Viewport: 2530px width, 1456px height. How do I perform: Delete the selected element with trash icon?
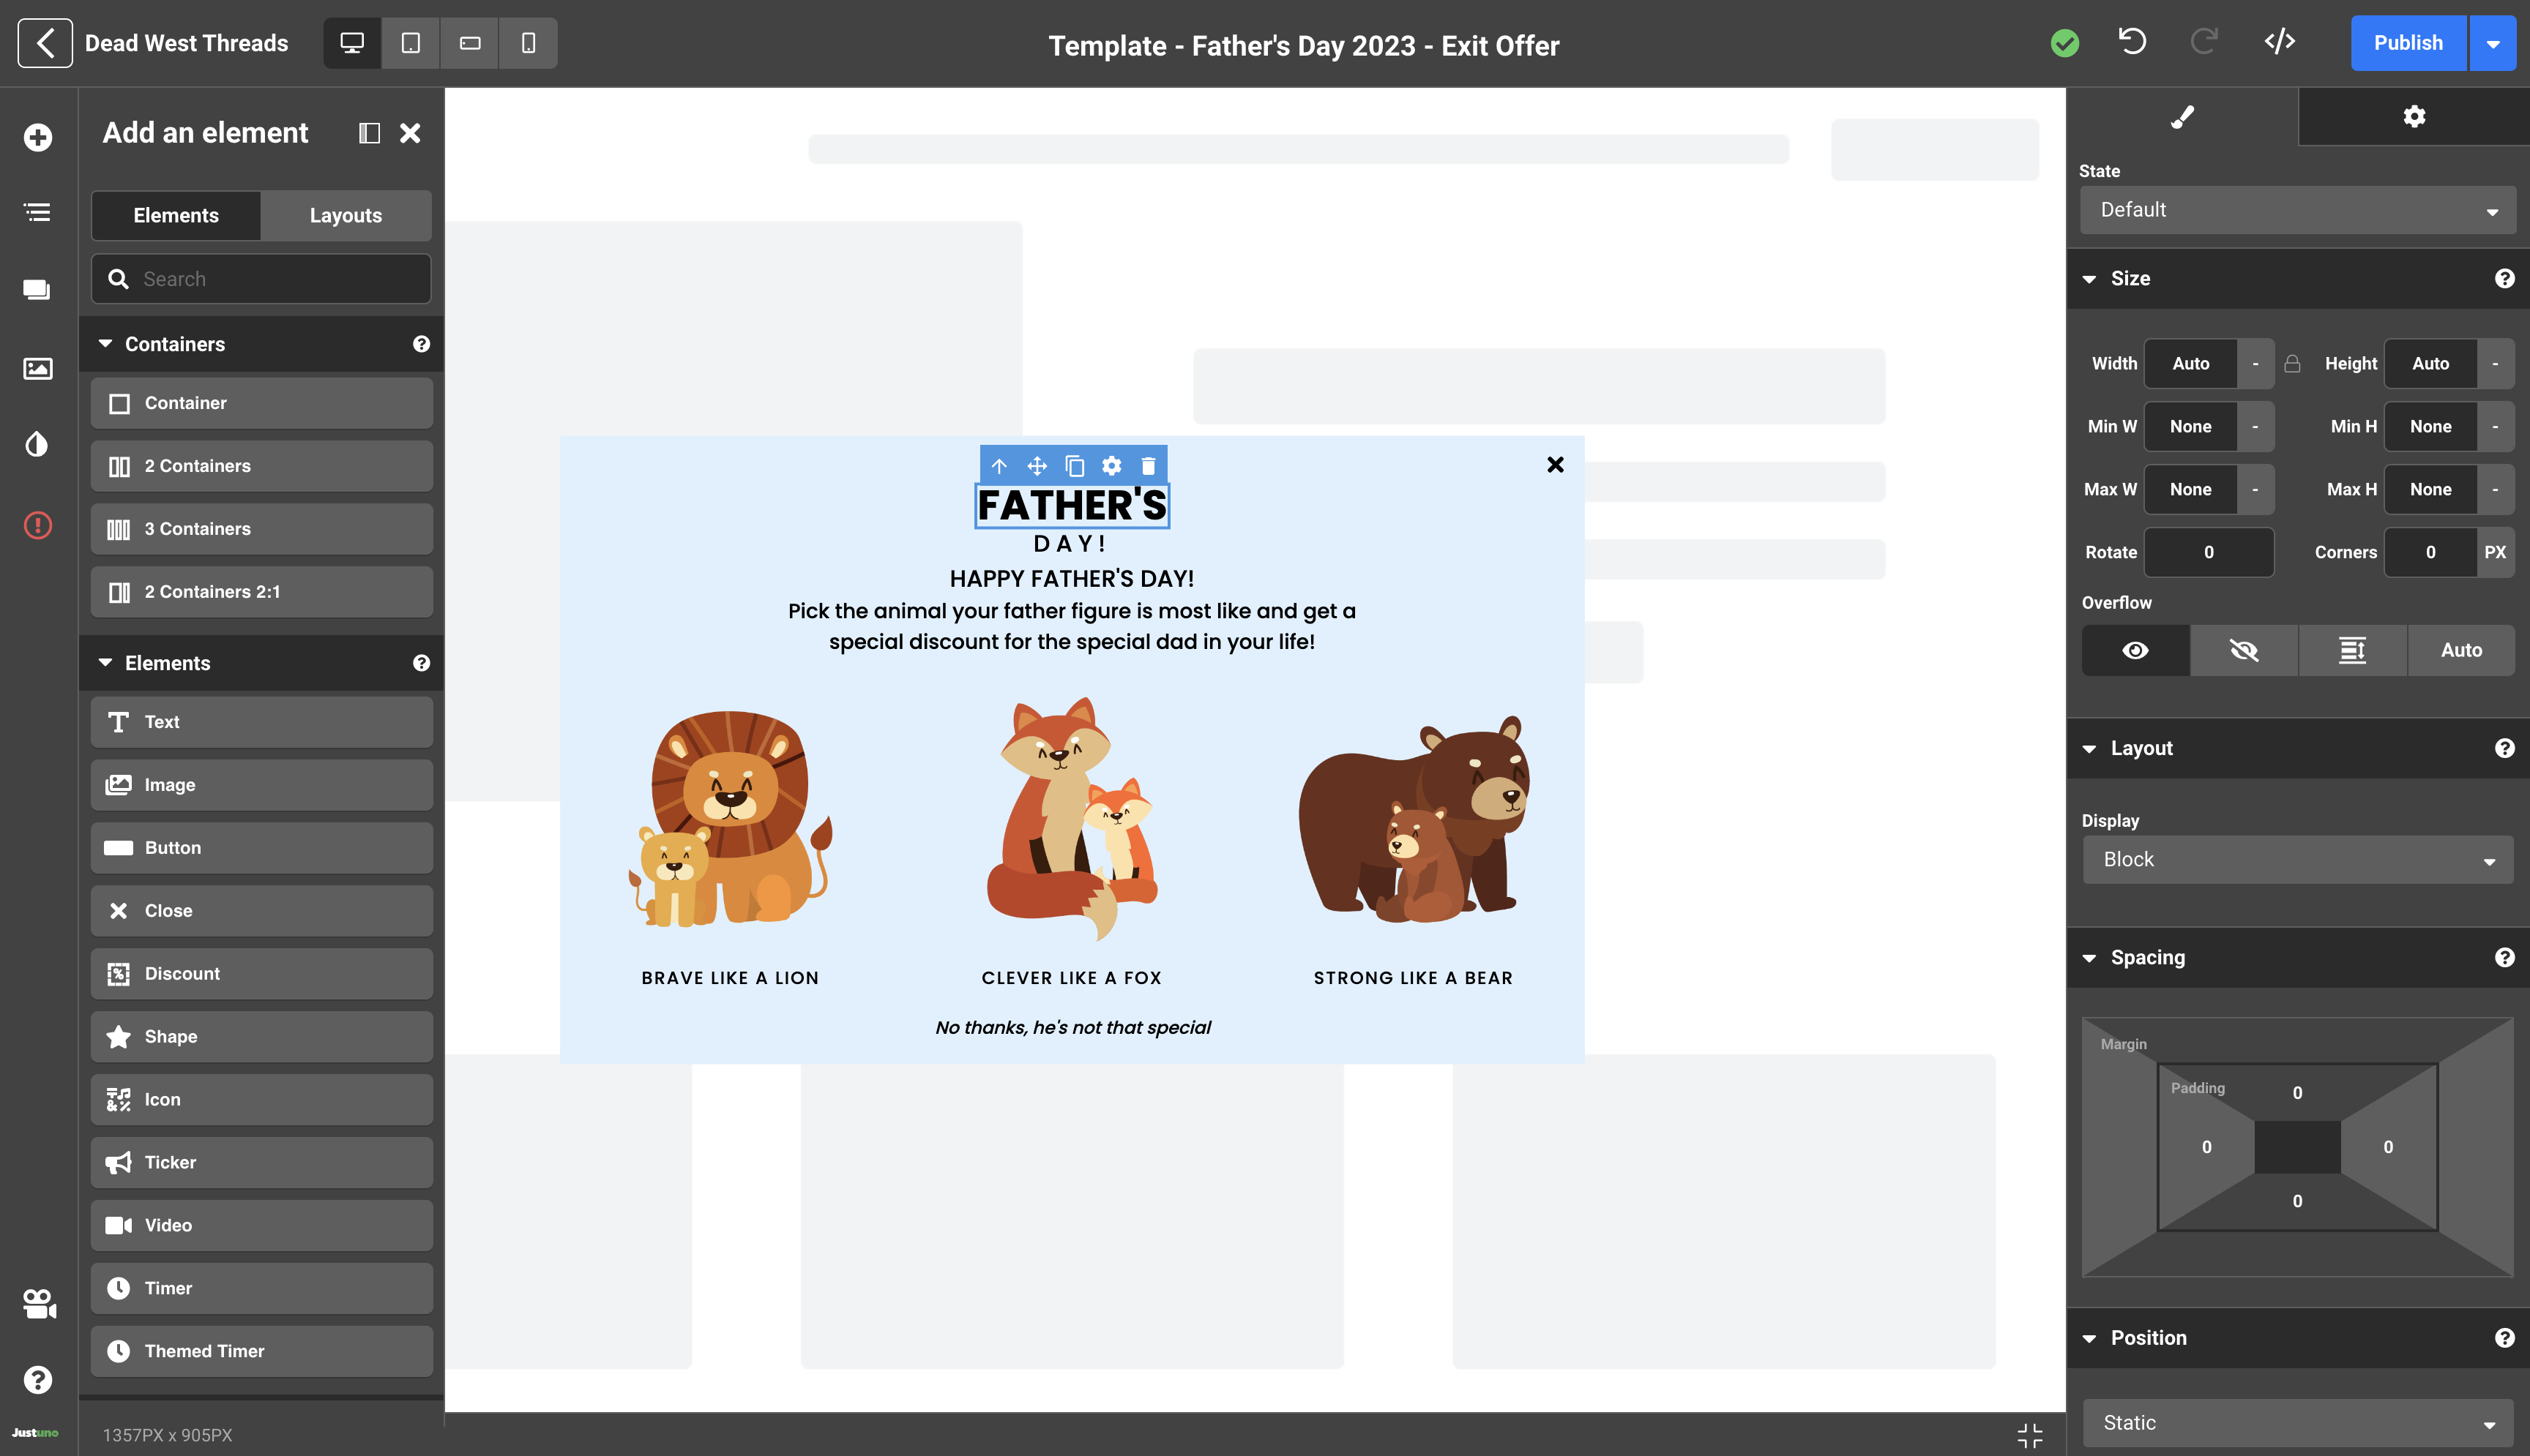(1149, 466)
